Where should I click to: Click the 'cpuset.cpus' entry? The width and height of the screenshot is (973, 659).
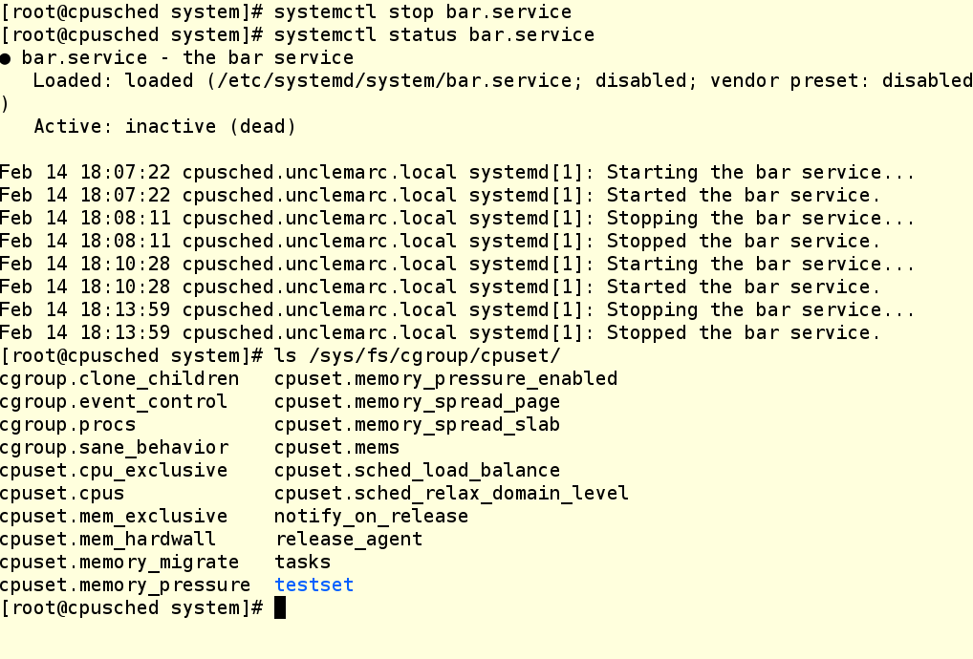coord(62,494)
